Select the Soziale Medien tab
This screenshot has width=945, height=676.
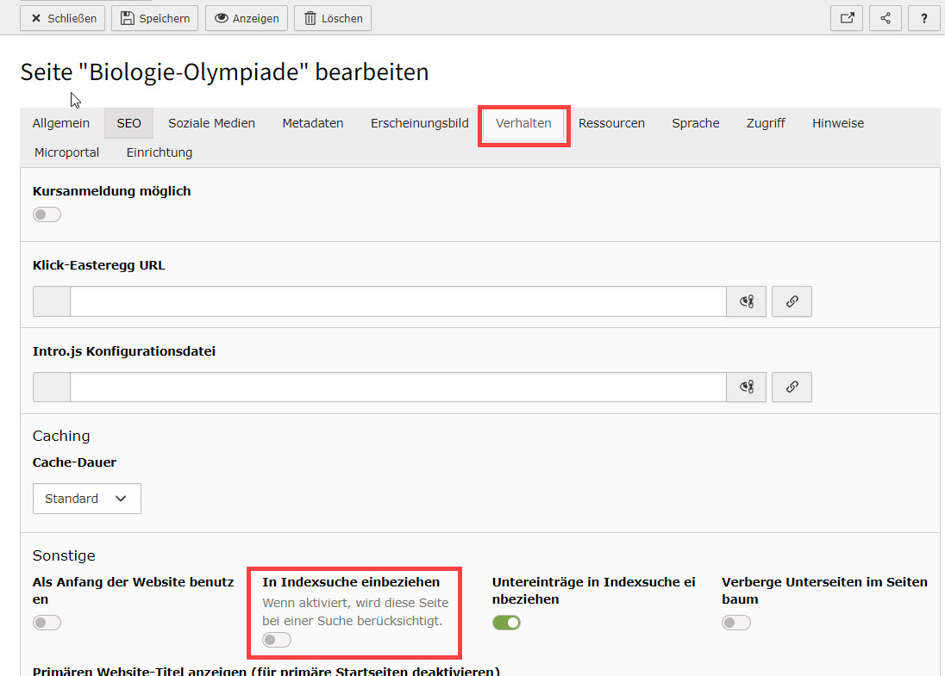click(x=211, y=123)
